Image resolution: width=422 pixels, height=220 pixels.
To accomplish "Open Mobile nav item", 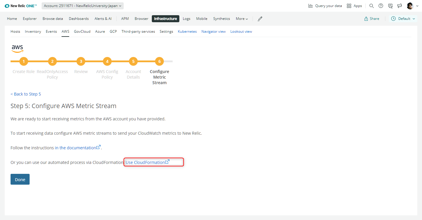I will point(202,19).
